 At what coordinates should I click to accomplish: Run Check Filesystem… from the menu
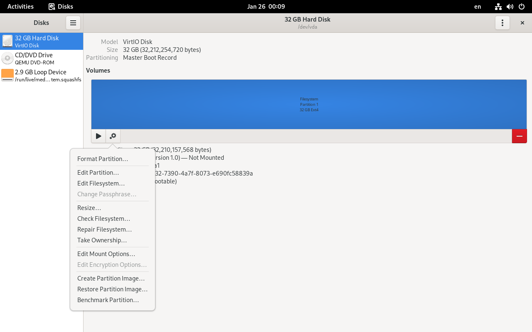104,219
